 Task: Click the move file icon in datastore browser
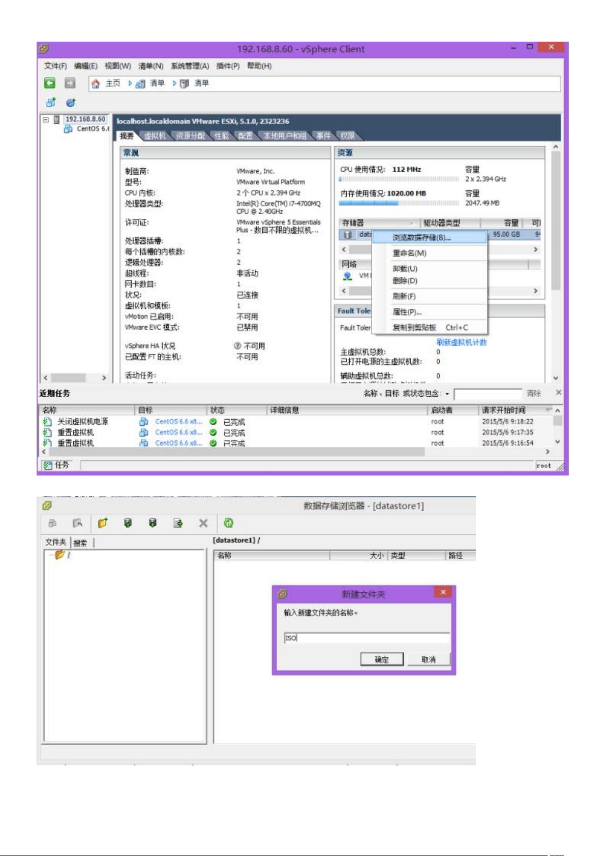178,523
